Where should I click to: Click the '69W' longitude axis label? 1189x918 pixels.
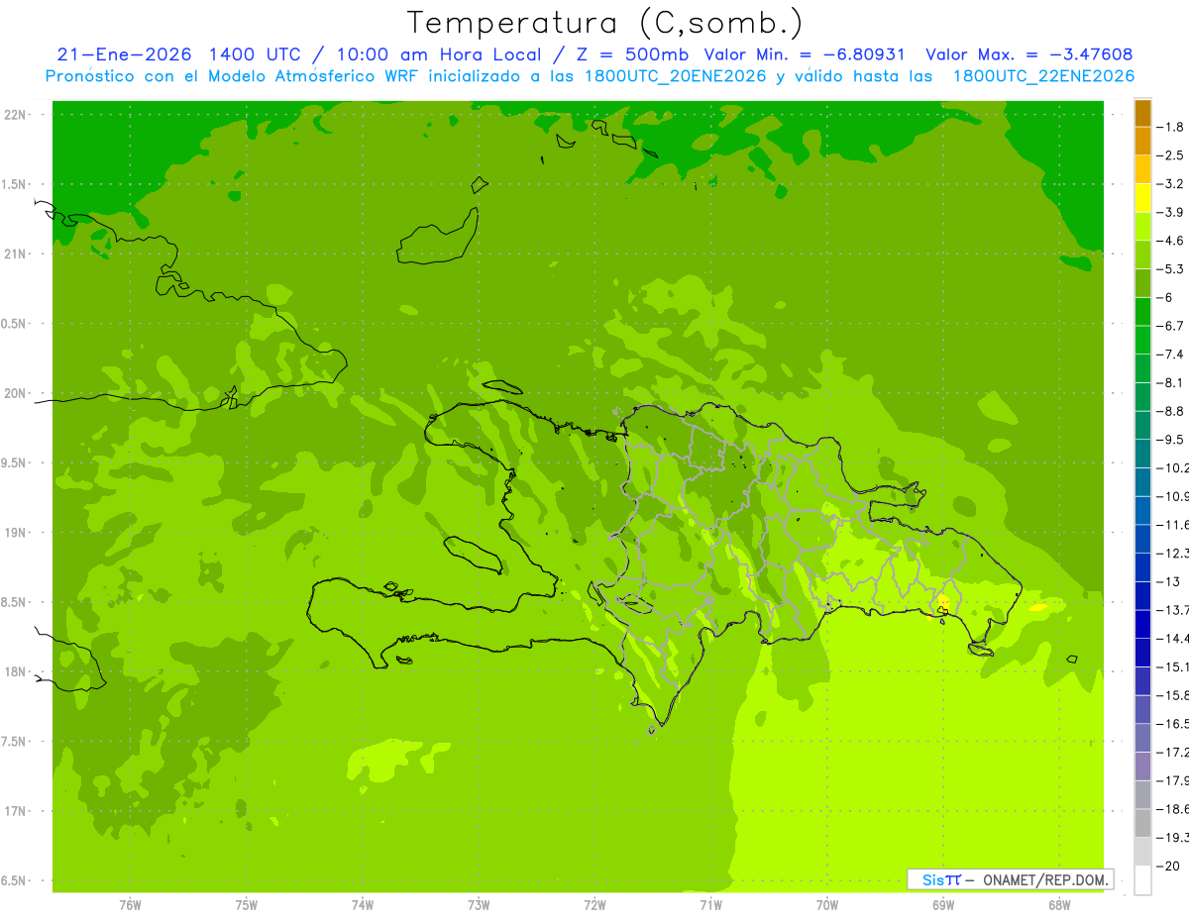pyautogui.click(x=943, y=905)
